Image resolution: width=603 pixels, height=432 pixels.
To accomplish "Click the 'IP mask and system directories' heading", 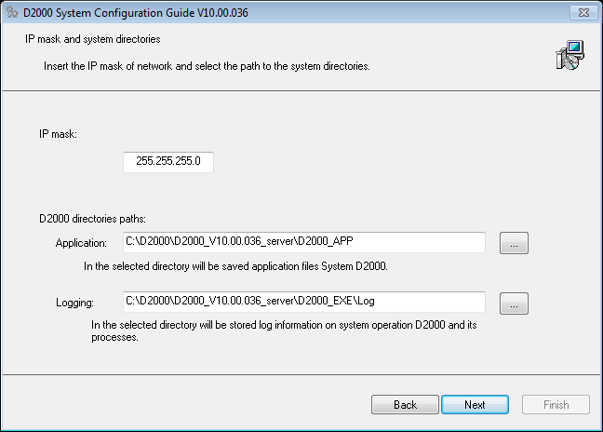I will coord(91,40).
